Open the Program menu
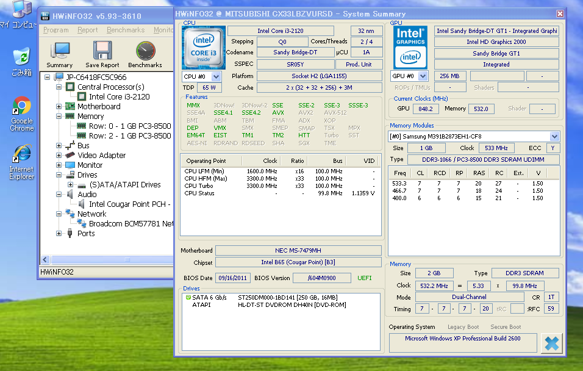 tap(56, 30)
